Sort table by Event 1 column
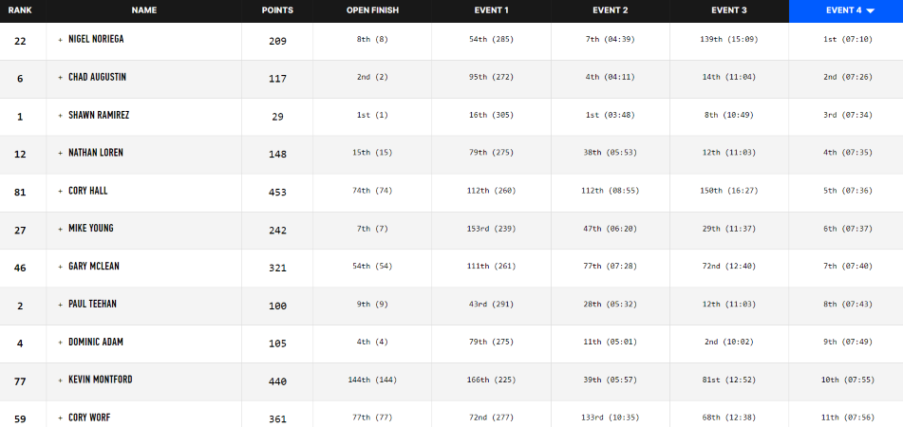The image size is (903, 427). [x=491, y=10]
